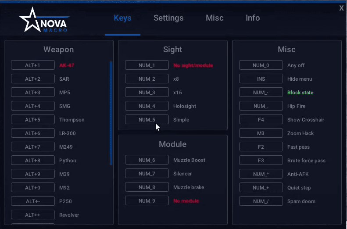Screen dimensions: 347x229
Task: Click the NUM_4 keybind for Holosight
Action: (147, 106)
